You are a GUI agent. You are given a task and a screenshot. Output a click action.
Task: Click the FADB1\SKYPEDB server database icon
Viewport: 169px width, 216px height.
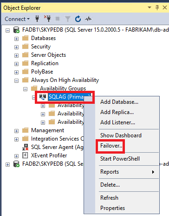point(16,30)
